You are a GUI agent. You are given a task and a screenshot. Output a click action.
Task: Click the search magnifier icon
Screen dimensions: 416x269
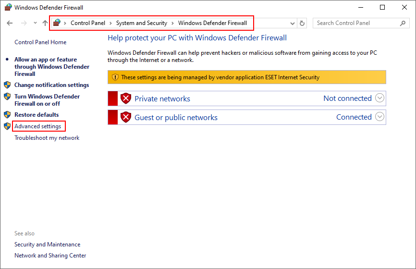click(403, 24)
